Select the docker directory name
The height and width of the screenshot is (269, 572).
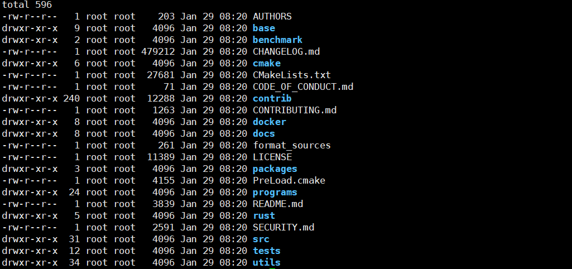click(x=269, y=122)
